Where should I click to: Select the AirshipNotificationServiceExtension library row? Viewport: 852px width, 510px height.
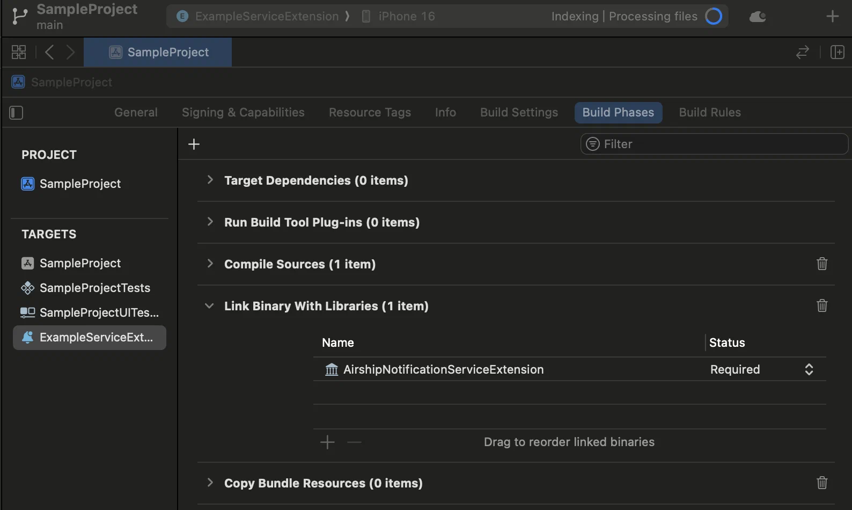[x=443, y=369]
